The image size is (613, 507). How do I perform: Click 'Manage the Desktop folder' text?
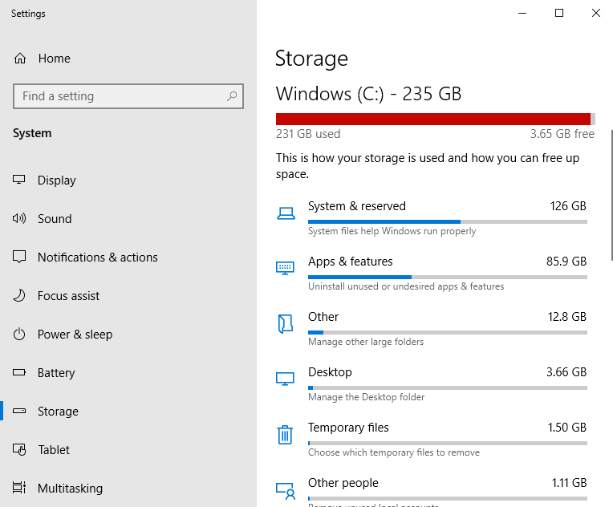click(367, 397)
